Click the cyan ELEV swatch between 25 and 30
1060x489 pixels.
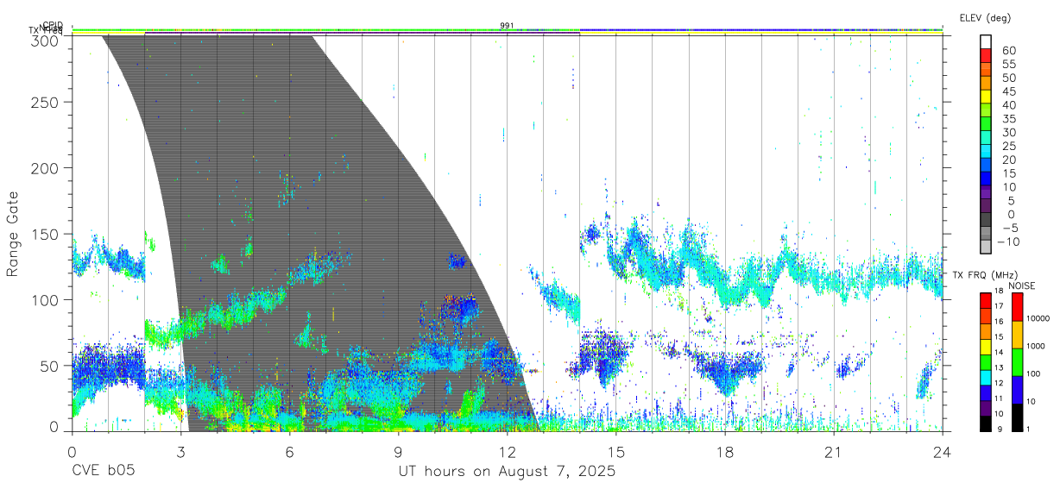(986, 139)
